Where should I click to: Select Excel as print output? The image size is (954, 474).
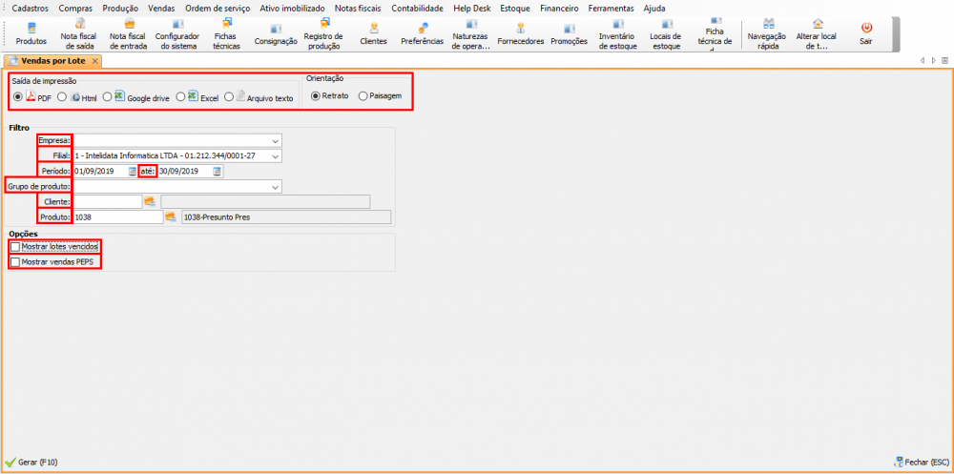(180, 97)
